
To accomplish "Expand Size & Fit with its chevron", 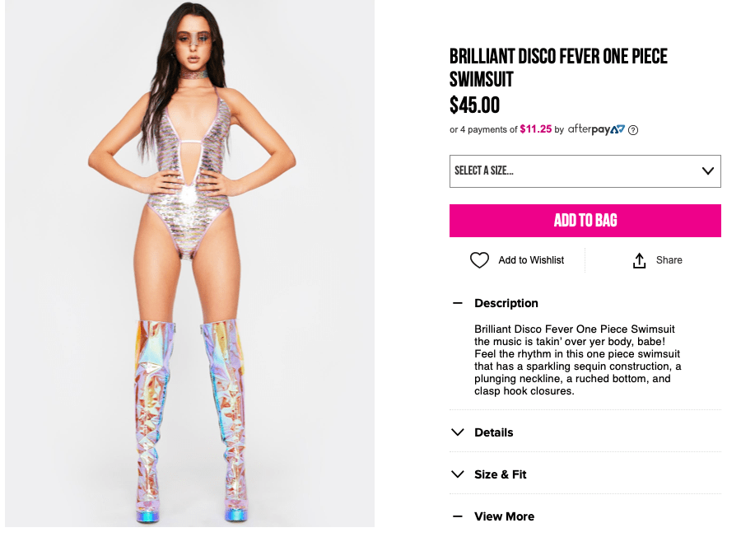I will pyautogui.click(x=458, y=474).
